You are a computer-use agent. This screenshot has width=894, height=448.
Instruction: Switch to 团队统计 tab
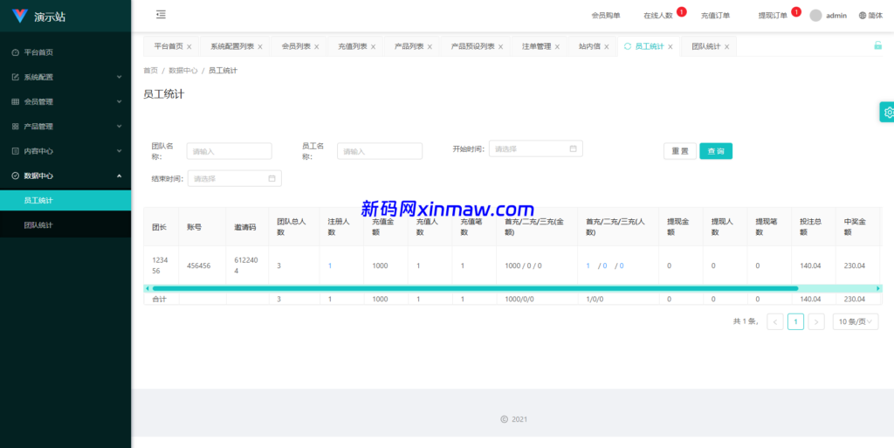point(705,47)
